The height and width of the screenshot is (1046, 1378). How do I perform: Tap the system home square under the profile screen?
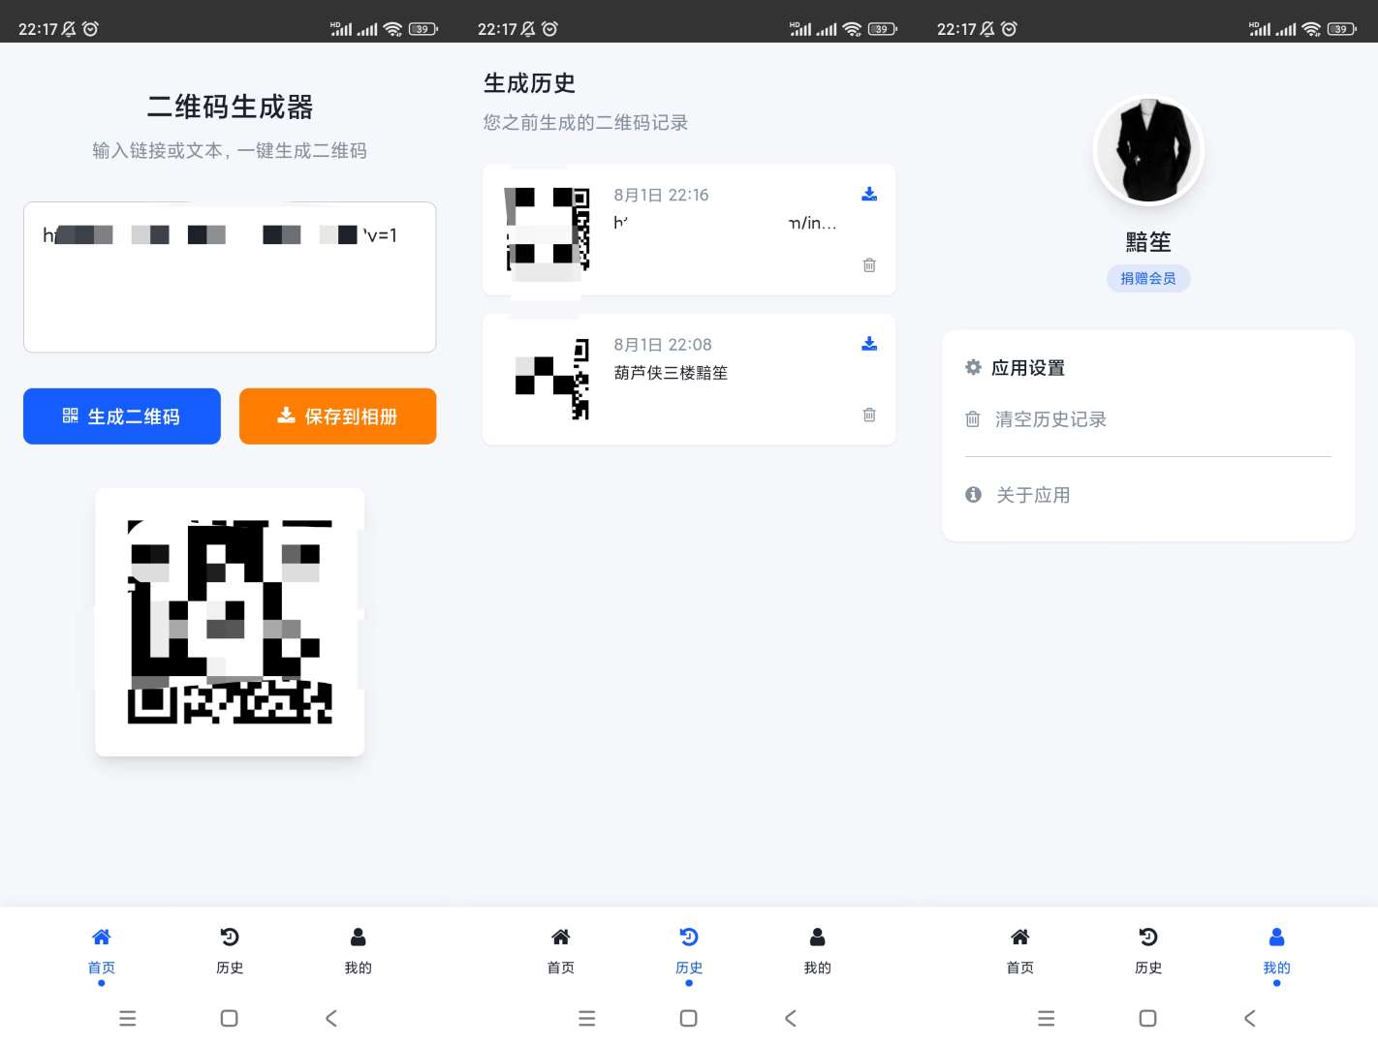pyautogui.click(x=1147, y=1018)
